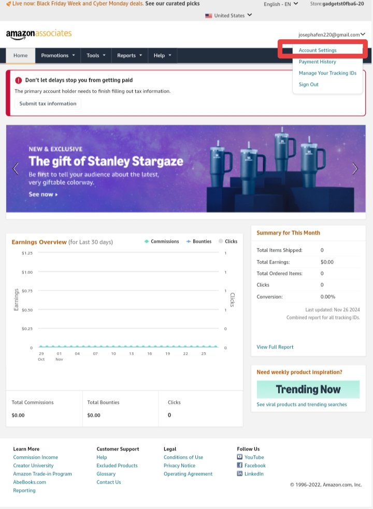Open the United States country dropdown
The width and height of the screenshot is (373, 509).
tap(228, 15)
